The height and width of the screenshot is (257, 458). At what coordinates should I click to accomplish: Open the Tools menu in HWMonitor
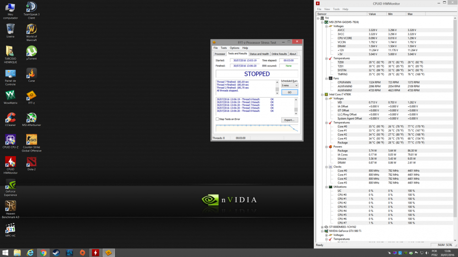coord(336,9)
